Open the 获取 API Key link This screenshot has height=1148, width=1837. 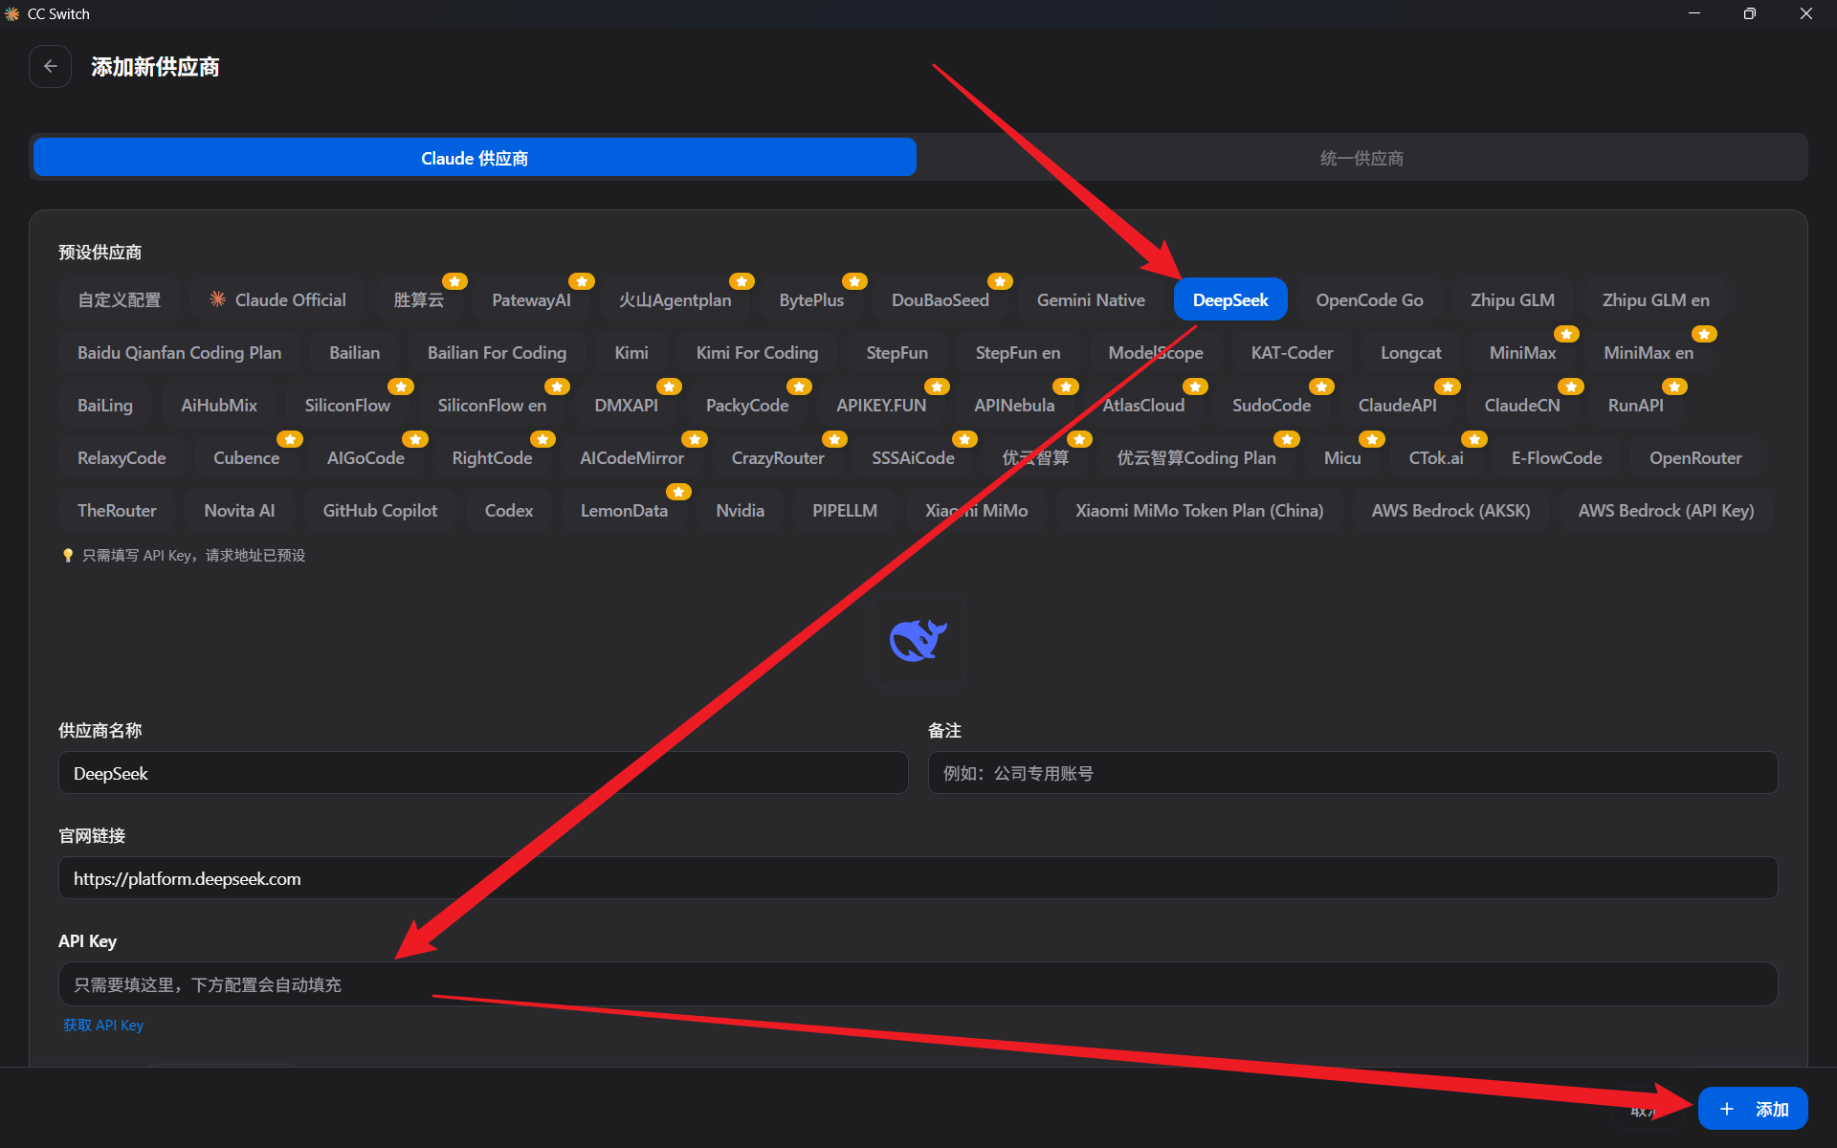[103, 1025]
